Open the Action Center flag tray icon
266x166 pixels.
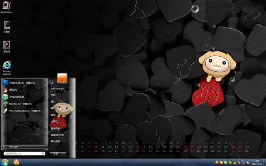(x=239, y=162)
